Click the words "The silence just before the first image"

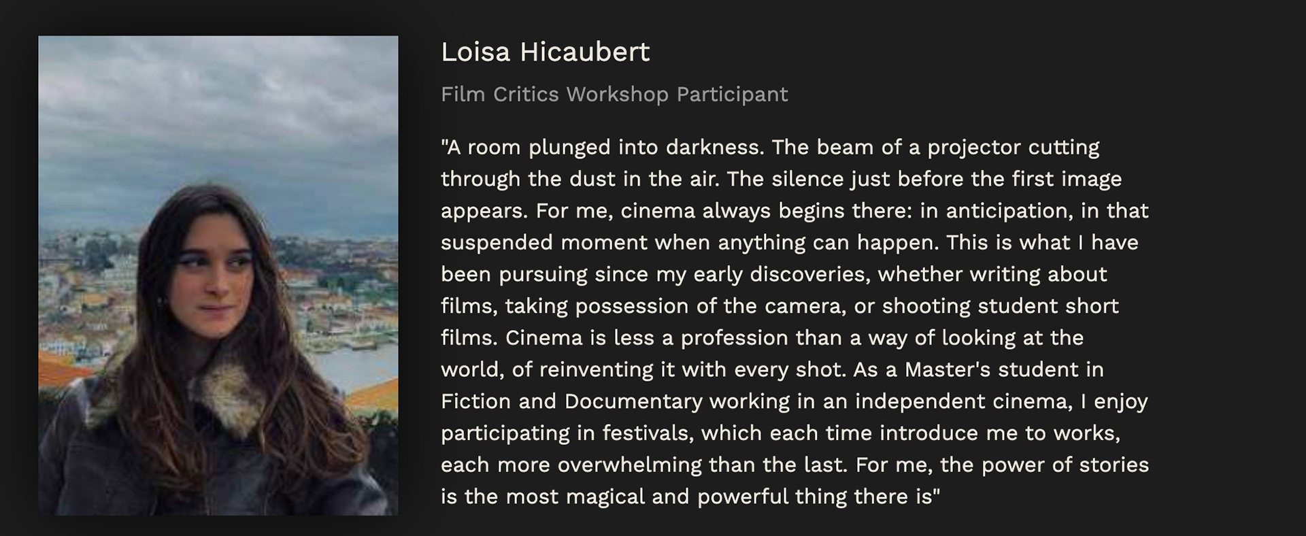pyautogui.click(x=924, y=180)
